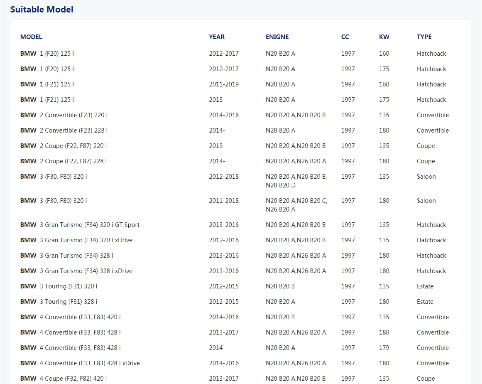Screen dimensions: 482x384
Task: Click engine 'N20 B20 A,N20 B20 B, N20 B20 D'
Action: [x=296, y=181]
